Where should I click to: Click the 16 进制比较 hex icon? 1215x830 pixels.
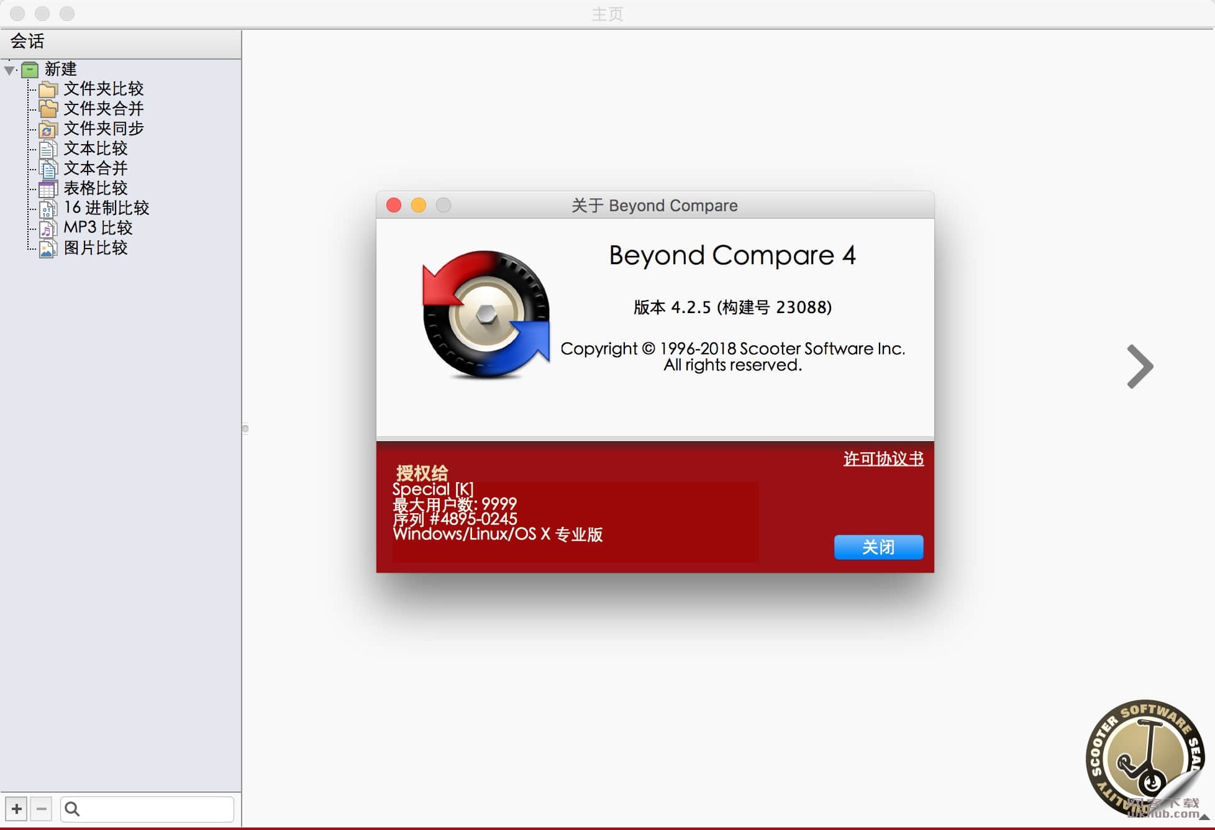pos(48,209)
